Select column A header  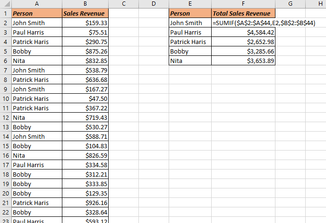[36, 4]
